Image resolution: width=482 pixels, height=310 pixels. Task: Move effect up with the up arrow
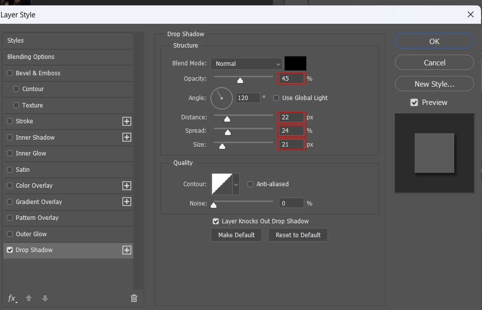click(x=29, y=298)
